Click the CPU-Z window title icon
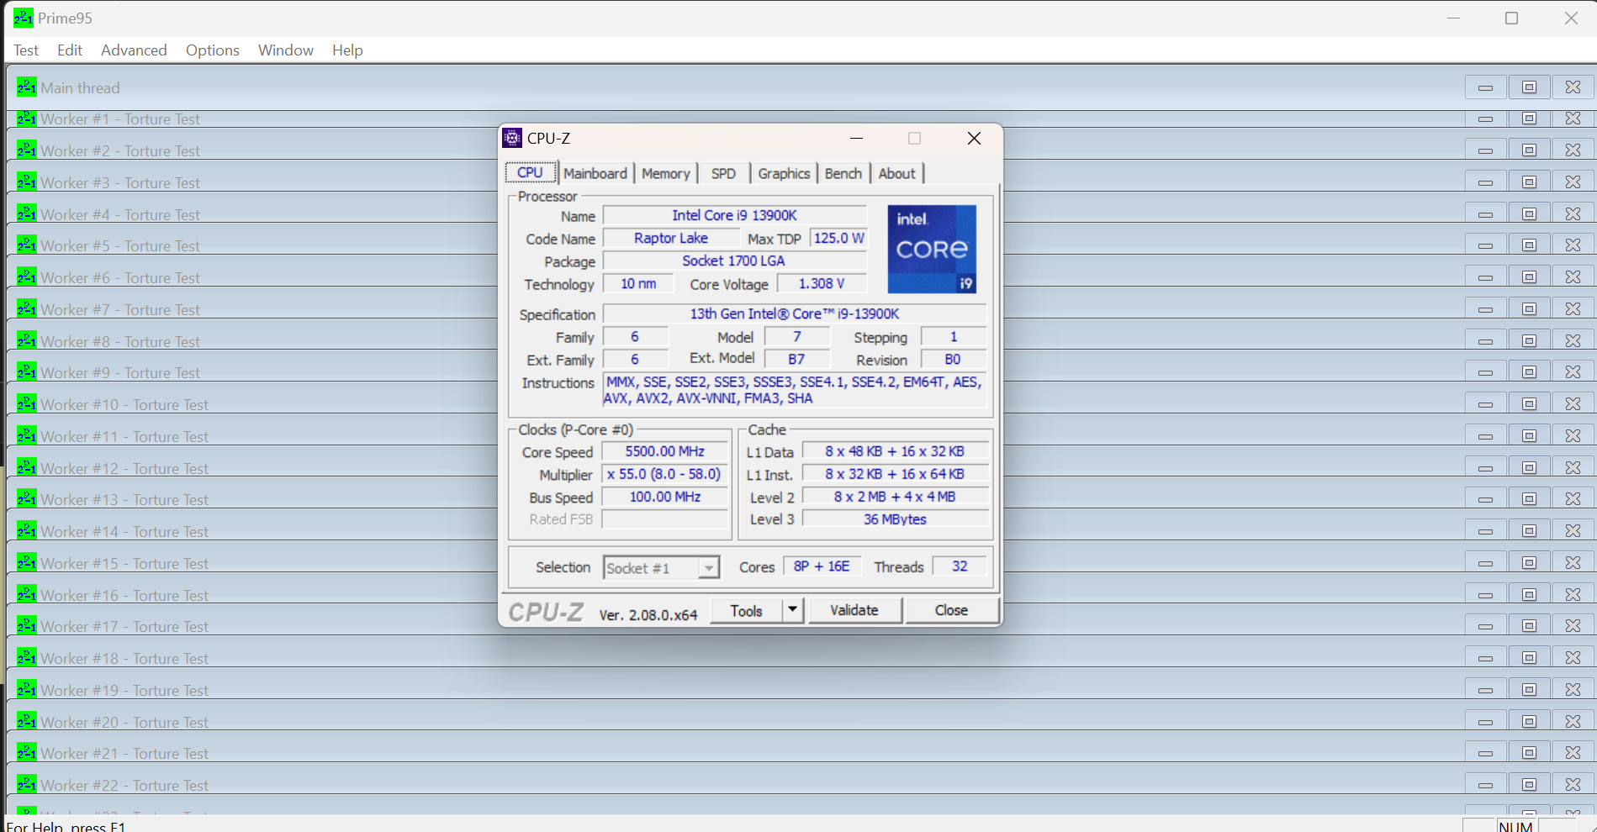1597x832 pixels. pos(512,138)
